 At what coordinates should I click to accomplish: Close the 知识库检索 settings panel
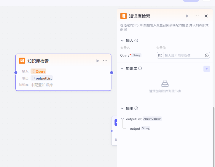[x=206, y=16]
